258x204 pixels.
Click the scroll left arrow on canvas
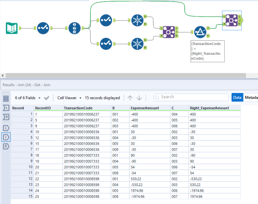pyautogui.click(x=3, y=75)
